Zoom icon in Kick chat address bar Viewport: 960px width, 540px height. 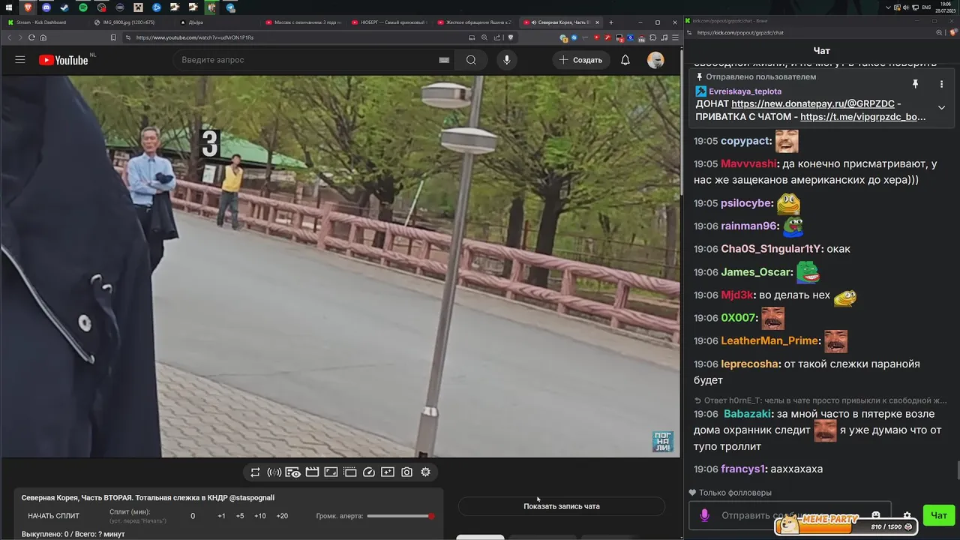(x=939, y=33)
